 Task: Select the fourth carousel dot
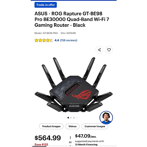(x=77, y=118)
